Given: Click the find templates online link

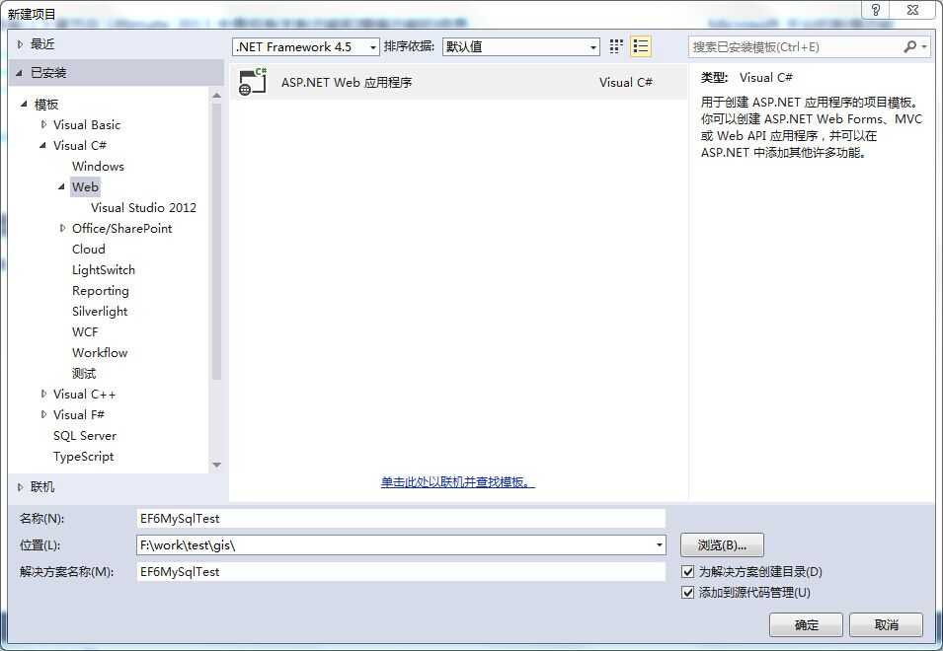Looking at the screenshot, I should [457, 482].
